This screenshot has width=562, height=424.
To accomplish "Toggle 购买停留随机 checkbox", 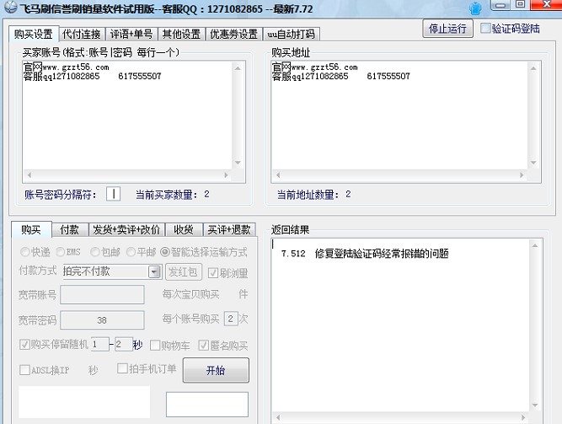I will (x=24, y=345).
